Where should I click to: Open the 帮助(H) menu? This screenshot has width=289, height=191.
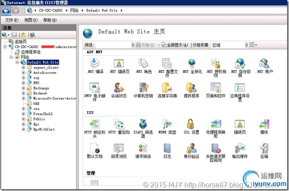(x=50, y=20)
